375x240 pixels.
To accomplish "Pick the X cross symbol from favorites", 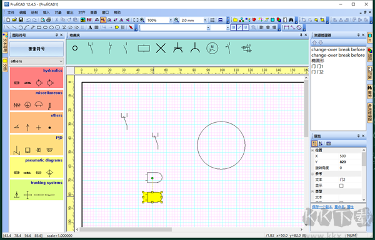I will (161, 49).
